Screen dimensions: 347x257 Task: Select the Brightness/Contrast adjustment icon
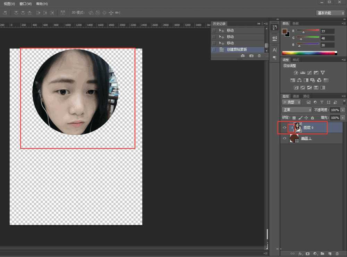pos(296,73)
